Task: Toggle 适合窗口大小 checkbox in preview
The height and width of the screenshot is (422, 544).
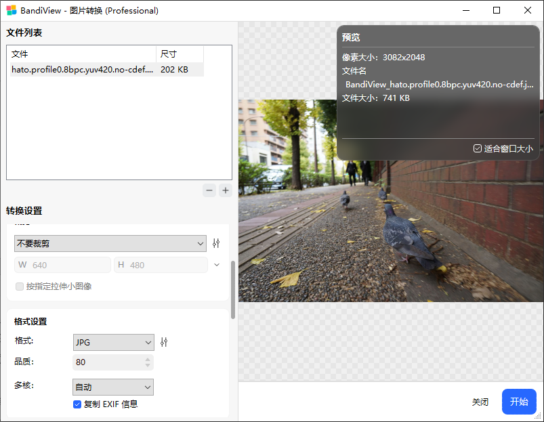Action: [478, 148]
